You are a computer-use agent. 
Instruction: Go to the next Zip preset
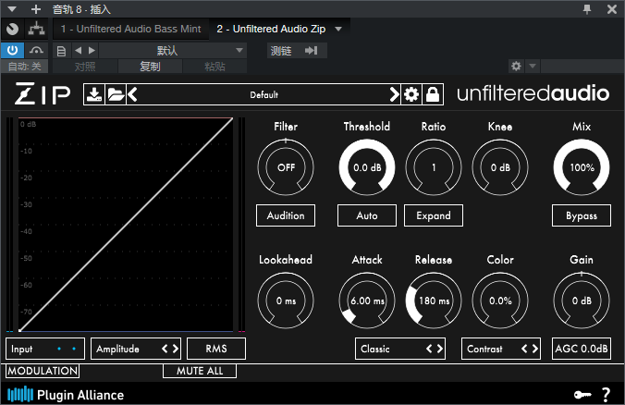(x=394, y=94)
